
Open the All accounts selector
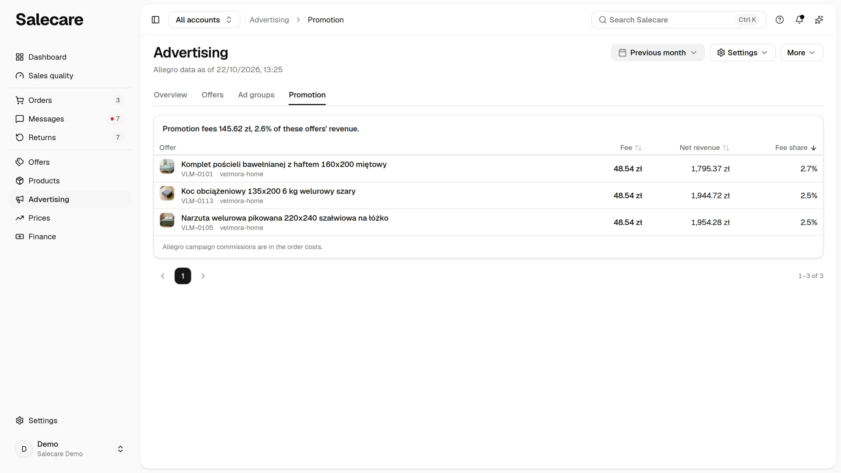(x=204, y=20)
